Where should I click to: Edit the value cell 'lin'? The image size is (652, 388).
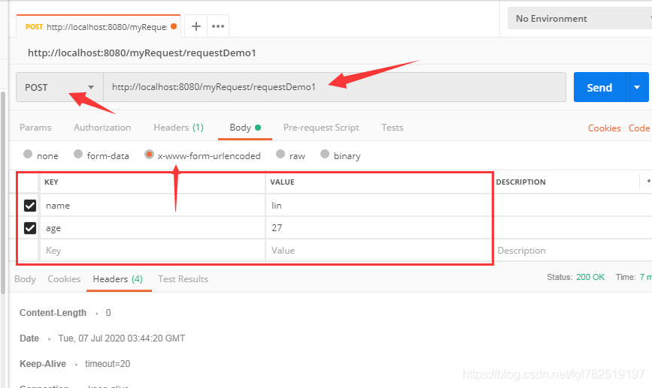378,206
